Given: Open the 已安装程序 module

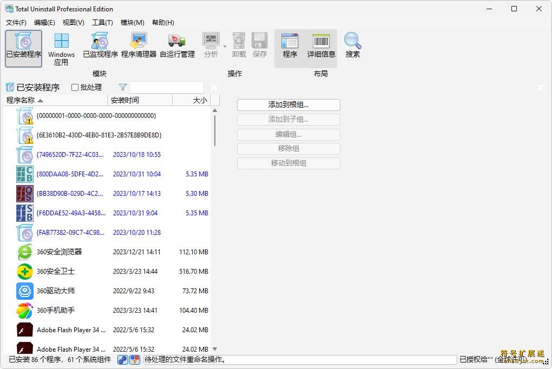Looking at the screenshot, I should click(x=24, y=49).
